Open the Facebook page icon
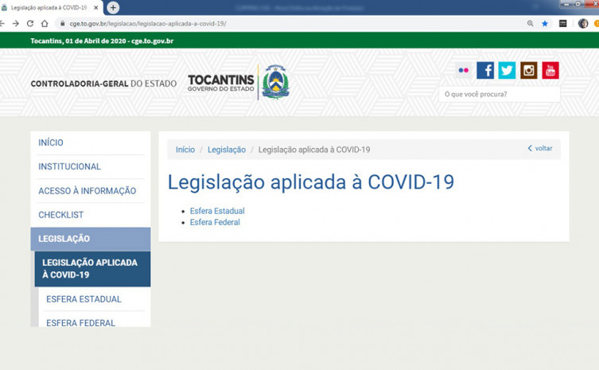 tap(485, 70)
